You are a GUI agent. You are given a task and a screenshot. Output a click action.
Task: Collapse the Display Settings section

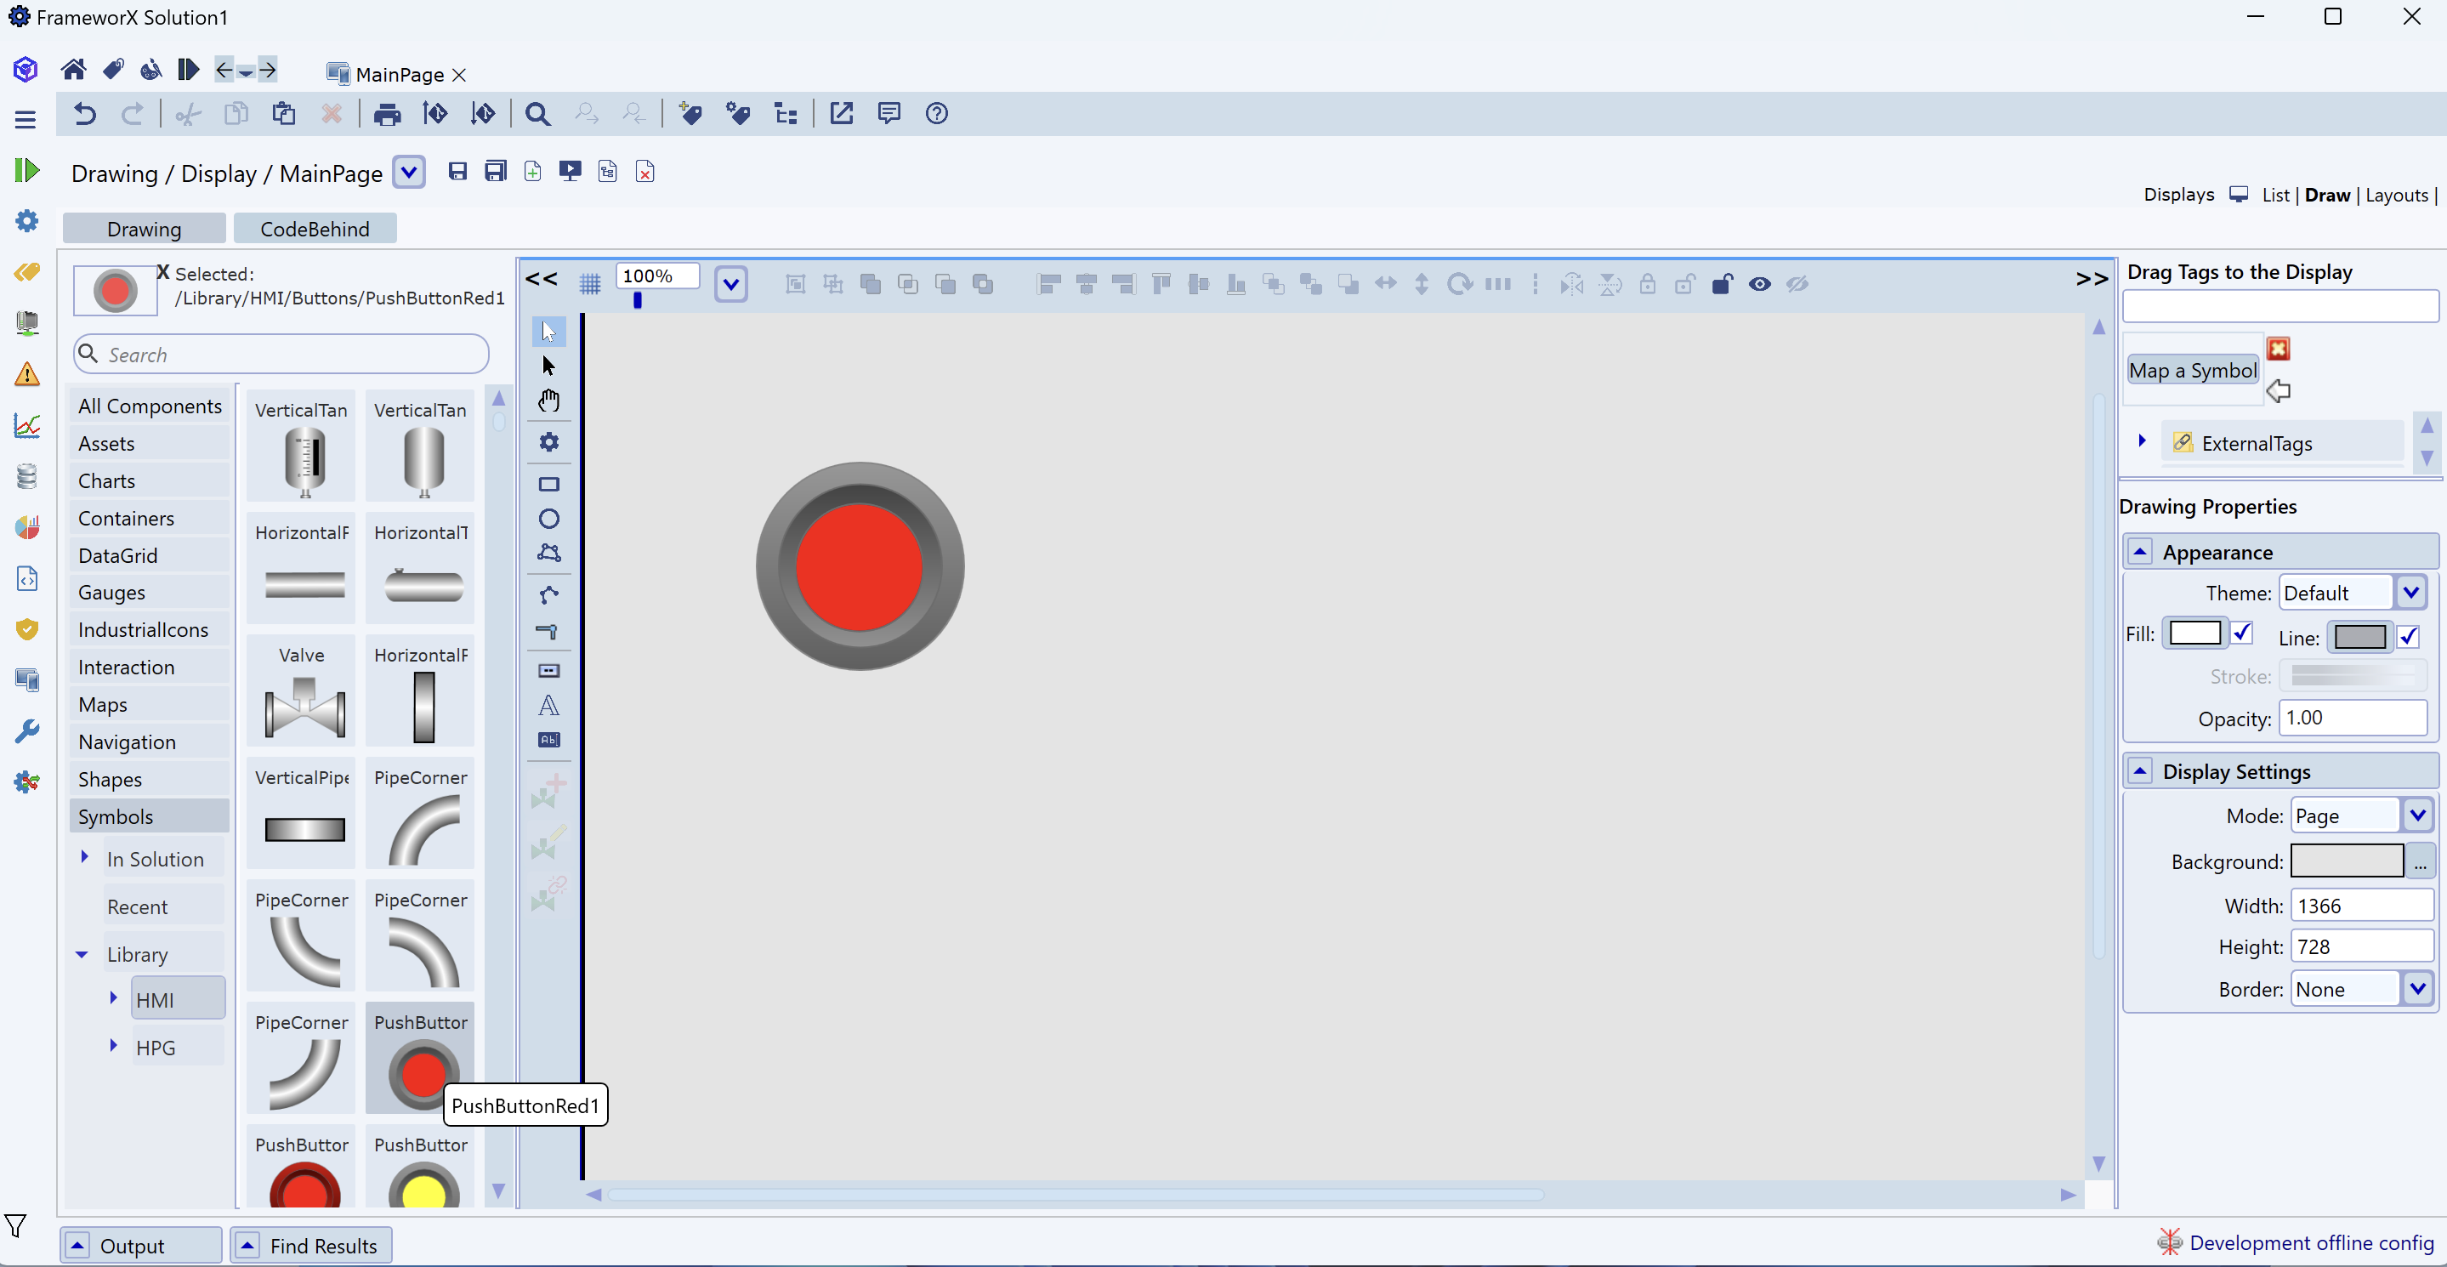click(2139, 771)
